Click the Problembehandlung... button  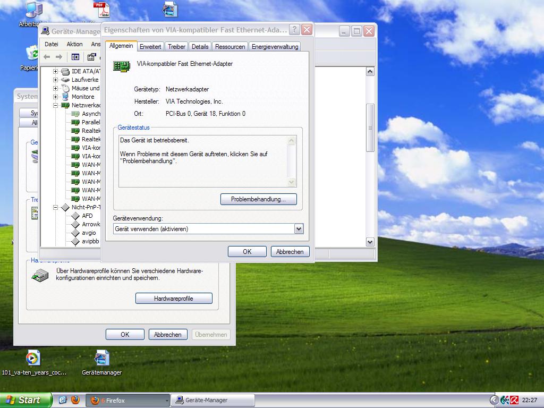pos(259,199)
